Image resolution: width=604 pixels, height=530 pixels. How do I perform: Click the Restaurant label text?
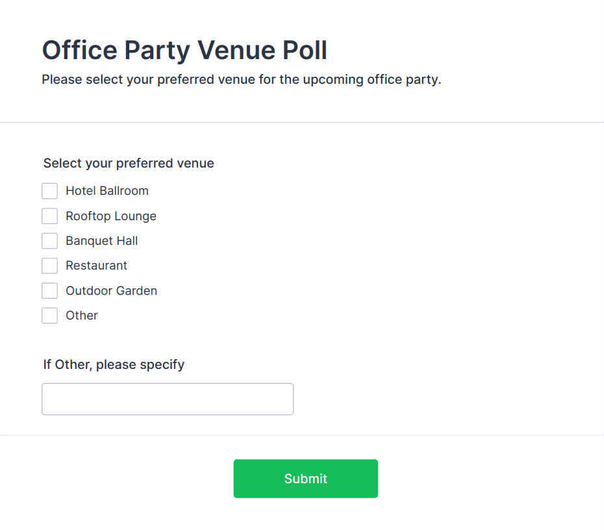[x=96, y=265]
